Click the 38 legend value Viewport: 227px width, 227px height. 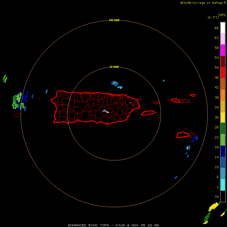click(217, 98)
